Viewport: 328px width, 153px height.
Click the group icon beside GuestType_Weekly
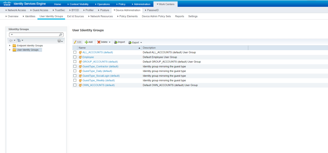pyautogui.click(x=80, y=80)
